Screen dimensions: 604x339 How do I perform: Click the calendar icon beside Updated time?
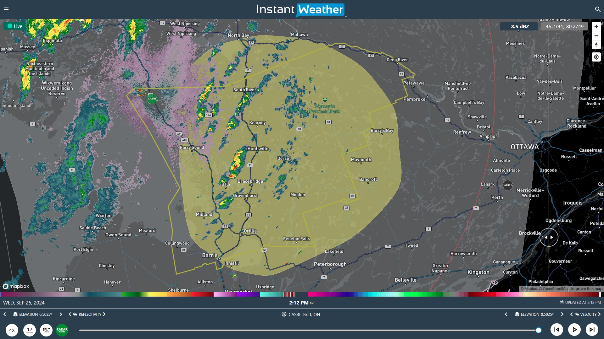tap(562, 303)
